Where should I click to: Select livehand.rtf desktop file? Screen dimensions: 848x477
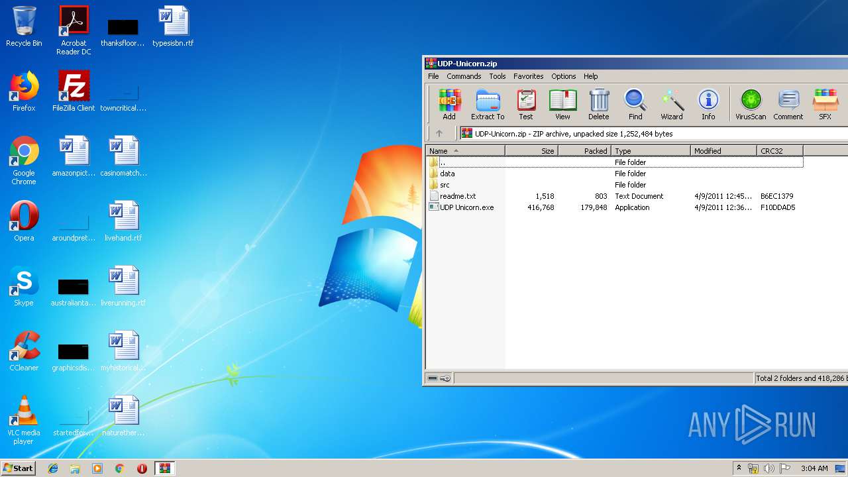click(123, 221)
